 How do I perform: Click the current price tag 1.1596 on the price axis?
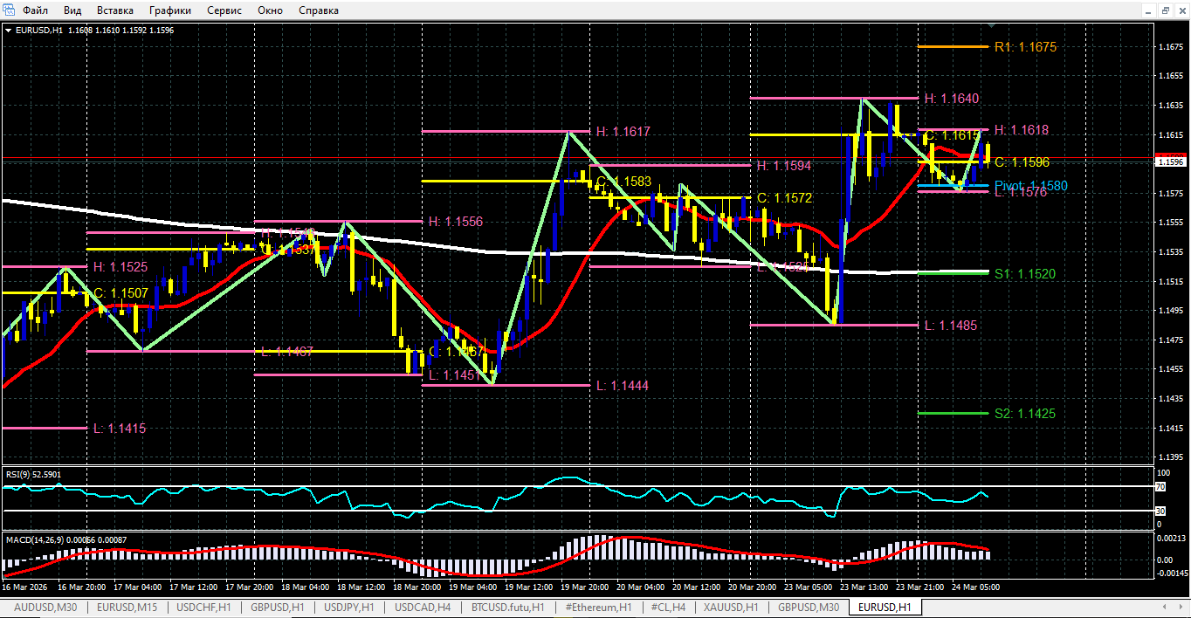coord(1170,161)
